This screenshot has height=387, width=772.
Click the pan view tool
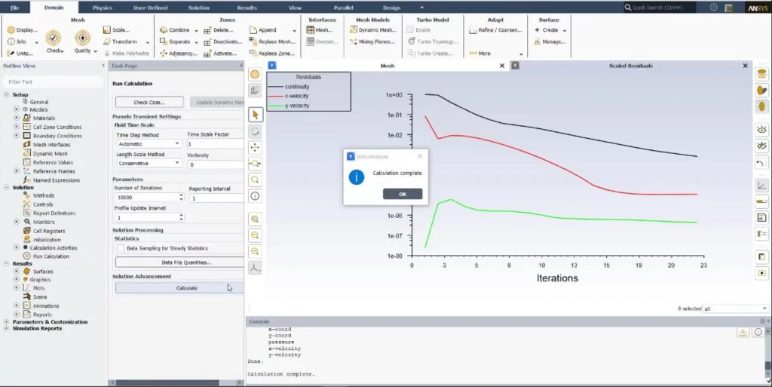tap(255, 147)
